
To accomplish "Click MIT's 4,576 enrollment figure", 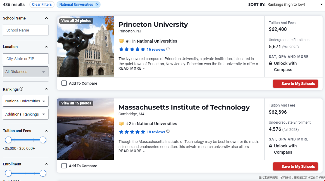I will point(275,129).
